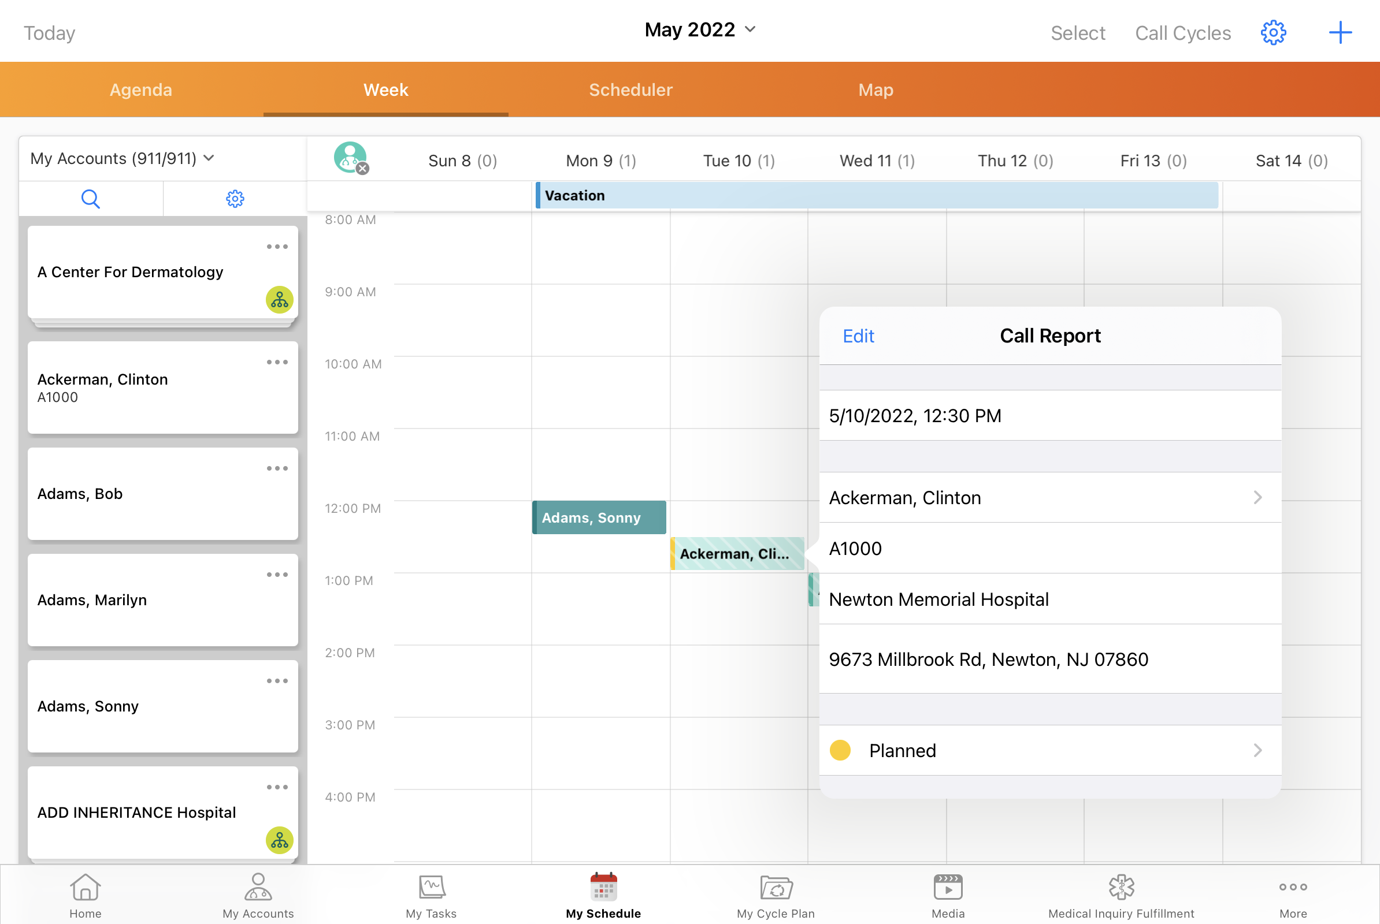
Task: Click the yellow Planned status dot
Action: [x=840, y=750]
